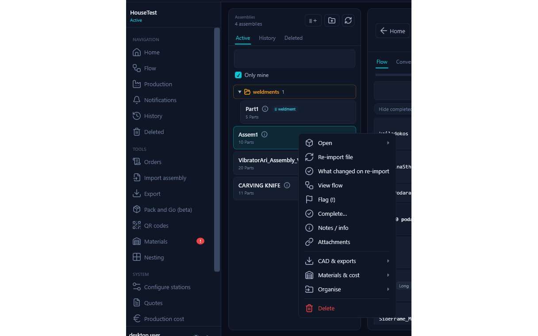Open Notes / info menu entry
538x336 pixels.
347,228
